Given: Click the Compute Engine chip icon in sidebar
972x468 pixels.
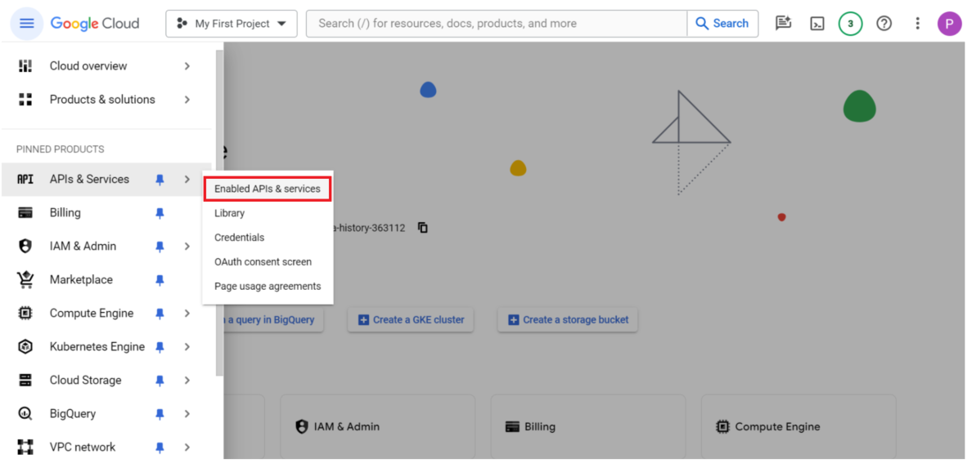Looking at the screenshot, I should point(25,314).
